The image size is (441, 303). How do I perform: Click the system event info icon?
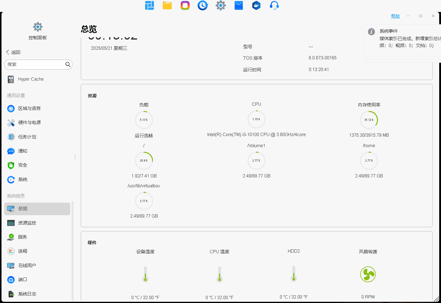(371, 32)
